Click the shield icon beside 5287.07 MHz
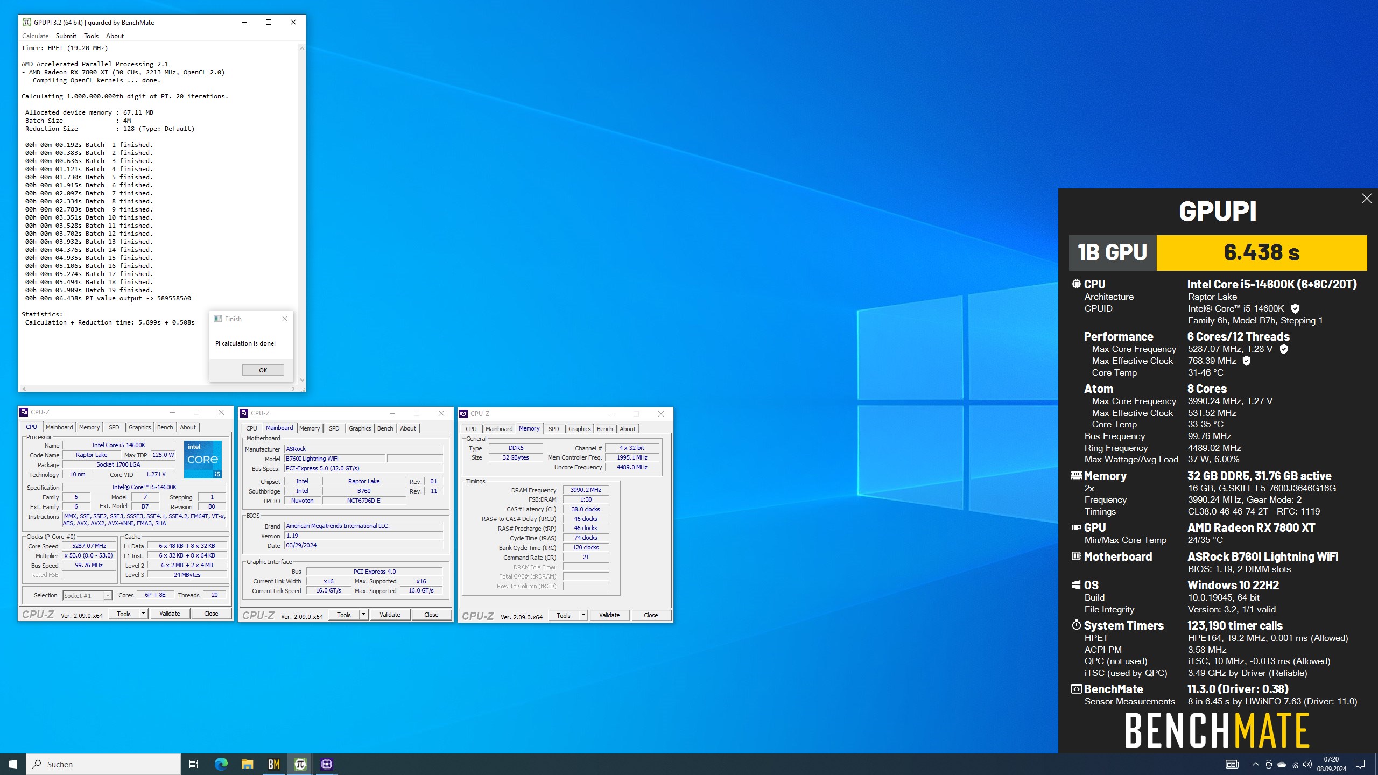The width and height of the screenshot is (1378, 775). tap(1284, 349)
